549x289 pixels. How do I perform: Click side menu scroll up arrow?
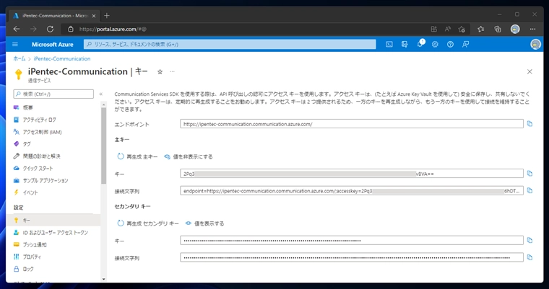[x=103, y=105]
